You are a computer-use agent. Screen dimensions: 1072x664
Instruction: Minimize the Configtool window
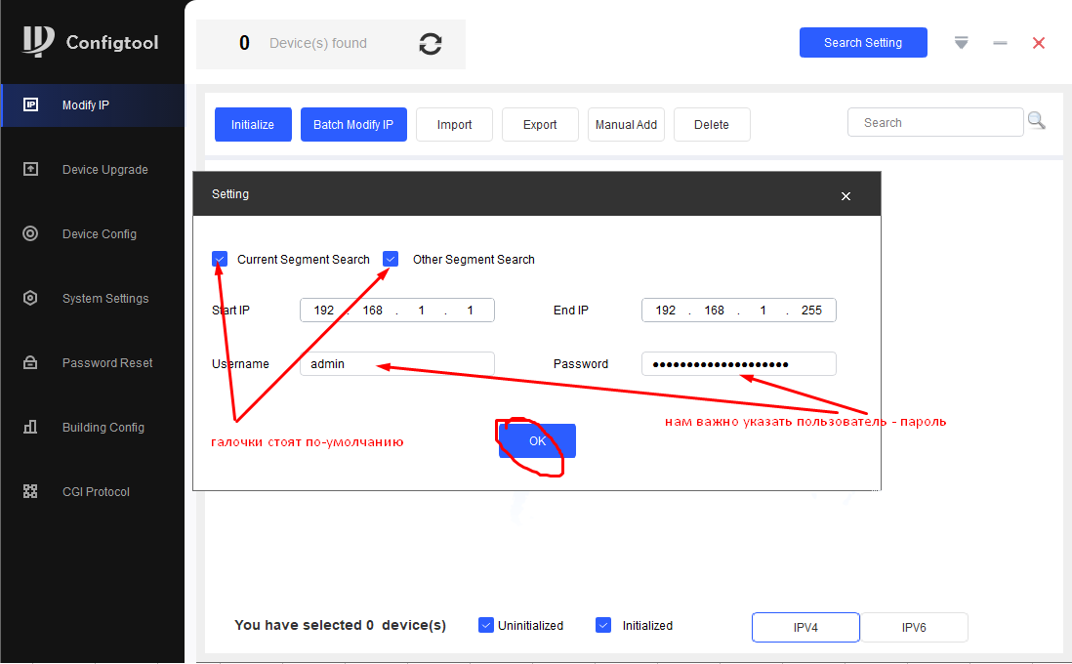tap(1000, 43)
